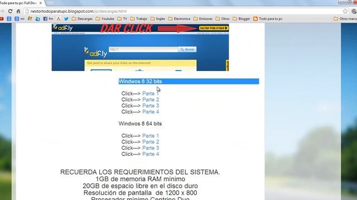Expand the TV bookmarks folder
357x200 pixels.
122,19
